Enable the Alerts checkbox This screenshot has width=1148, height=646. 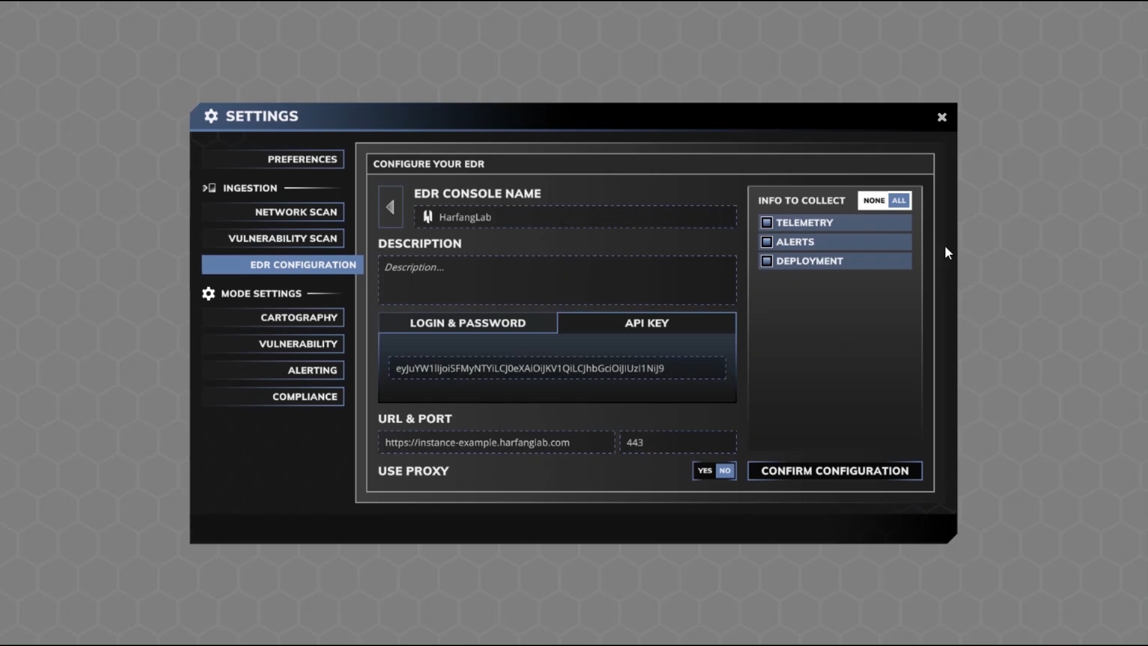tap(767, 242)
